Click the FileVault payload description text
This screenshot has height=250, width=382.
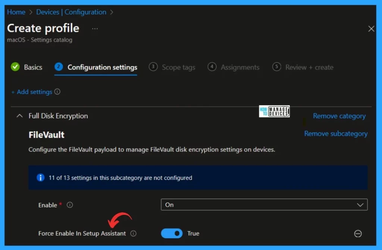[x=152, y=149]
